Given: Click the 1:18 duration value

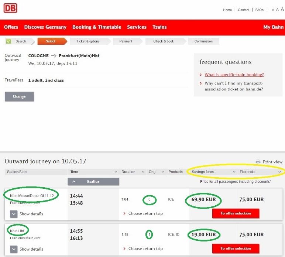Looking at the screenshot, I should [125, 234].
